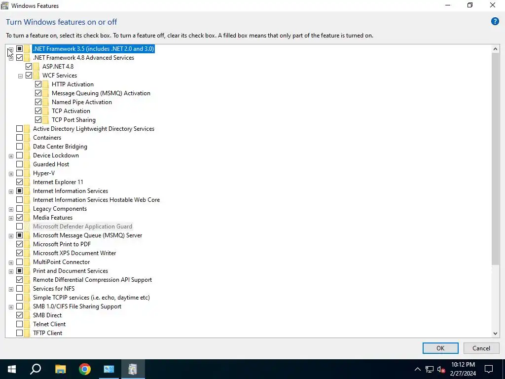The height and width of the screenshot is (379, 505).
Task: Collapse the WCF Services node
Action: [20, 76]
